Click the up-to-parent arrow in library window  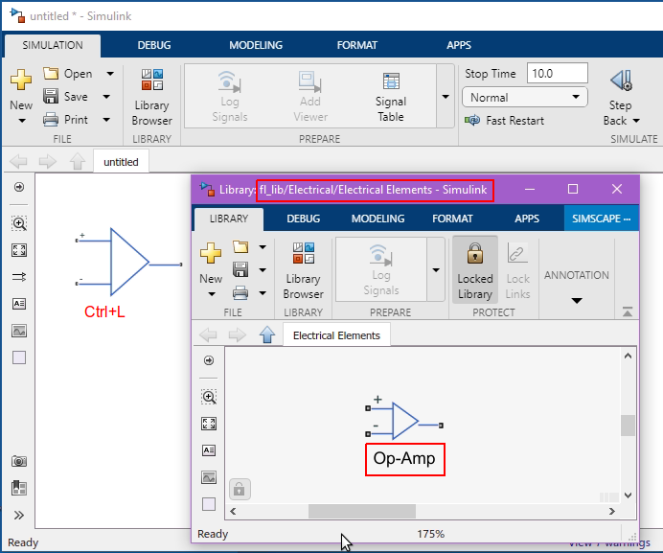(267, 334)
